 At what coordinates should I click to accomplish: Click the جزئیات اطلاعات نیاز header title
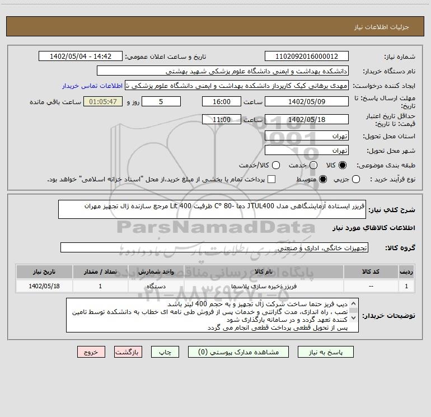pyautogui.click(x=382, y=27)
